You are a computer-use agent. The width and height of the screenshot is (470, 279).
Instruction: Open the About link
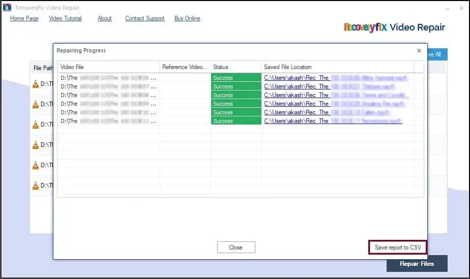(x=104, y=18)
